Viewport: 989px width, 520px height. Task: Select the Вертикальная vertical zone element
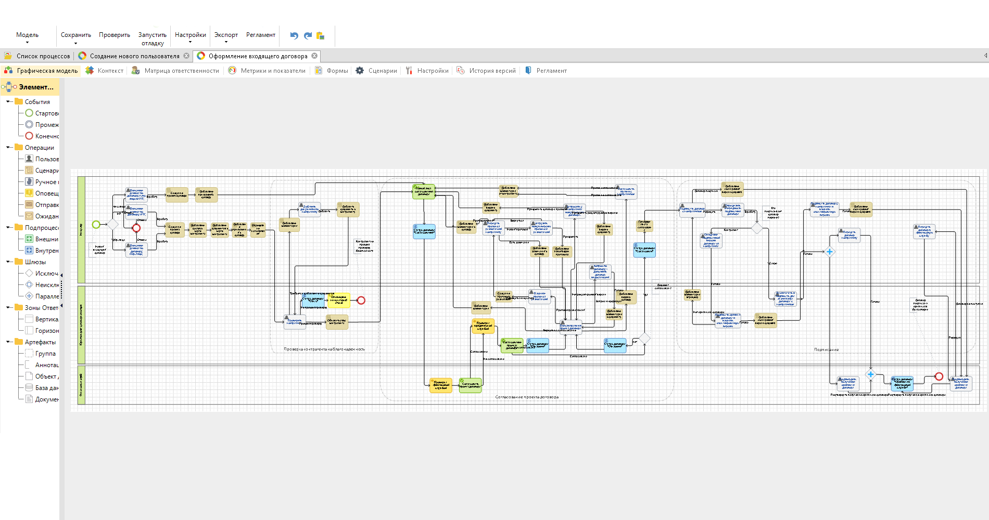click(x=42, y=319)
